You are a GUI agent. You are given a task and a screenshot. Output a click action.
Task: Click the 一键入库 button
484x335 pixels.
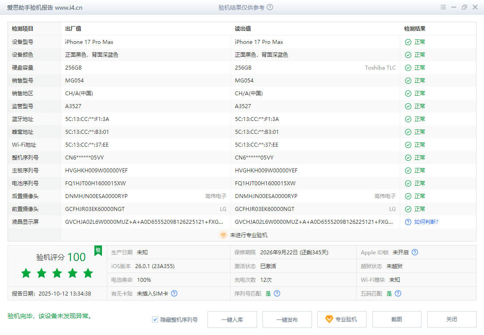pos(232,319)
